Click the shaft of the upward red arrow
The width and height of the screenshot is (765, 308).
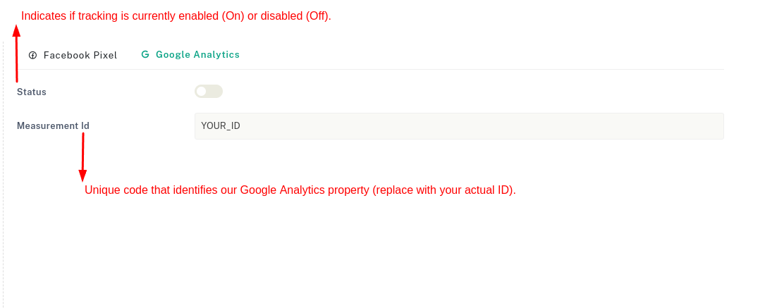pos(17,60)
